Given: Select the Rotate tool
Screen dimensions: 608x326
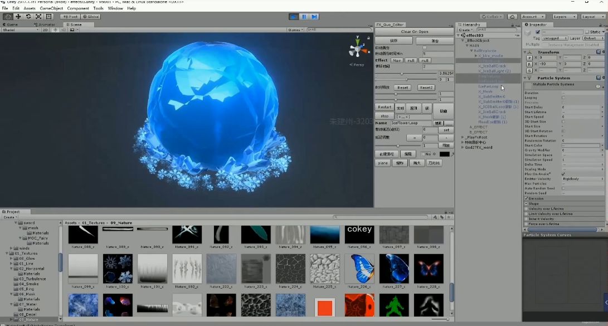Looking at the screenshot, I should click(28, 17).
